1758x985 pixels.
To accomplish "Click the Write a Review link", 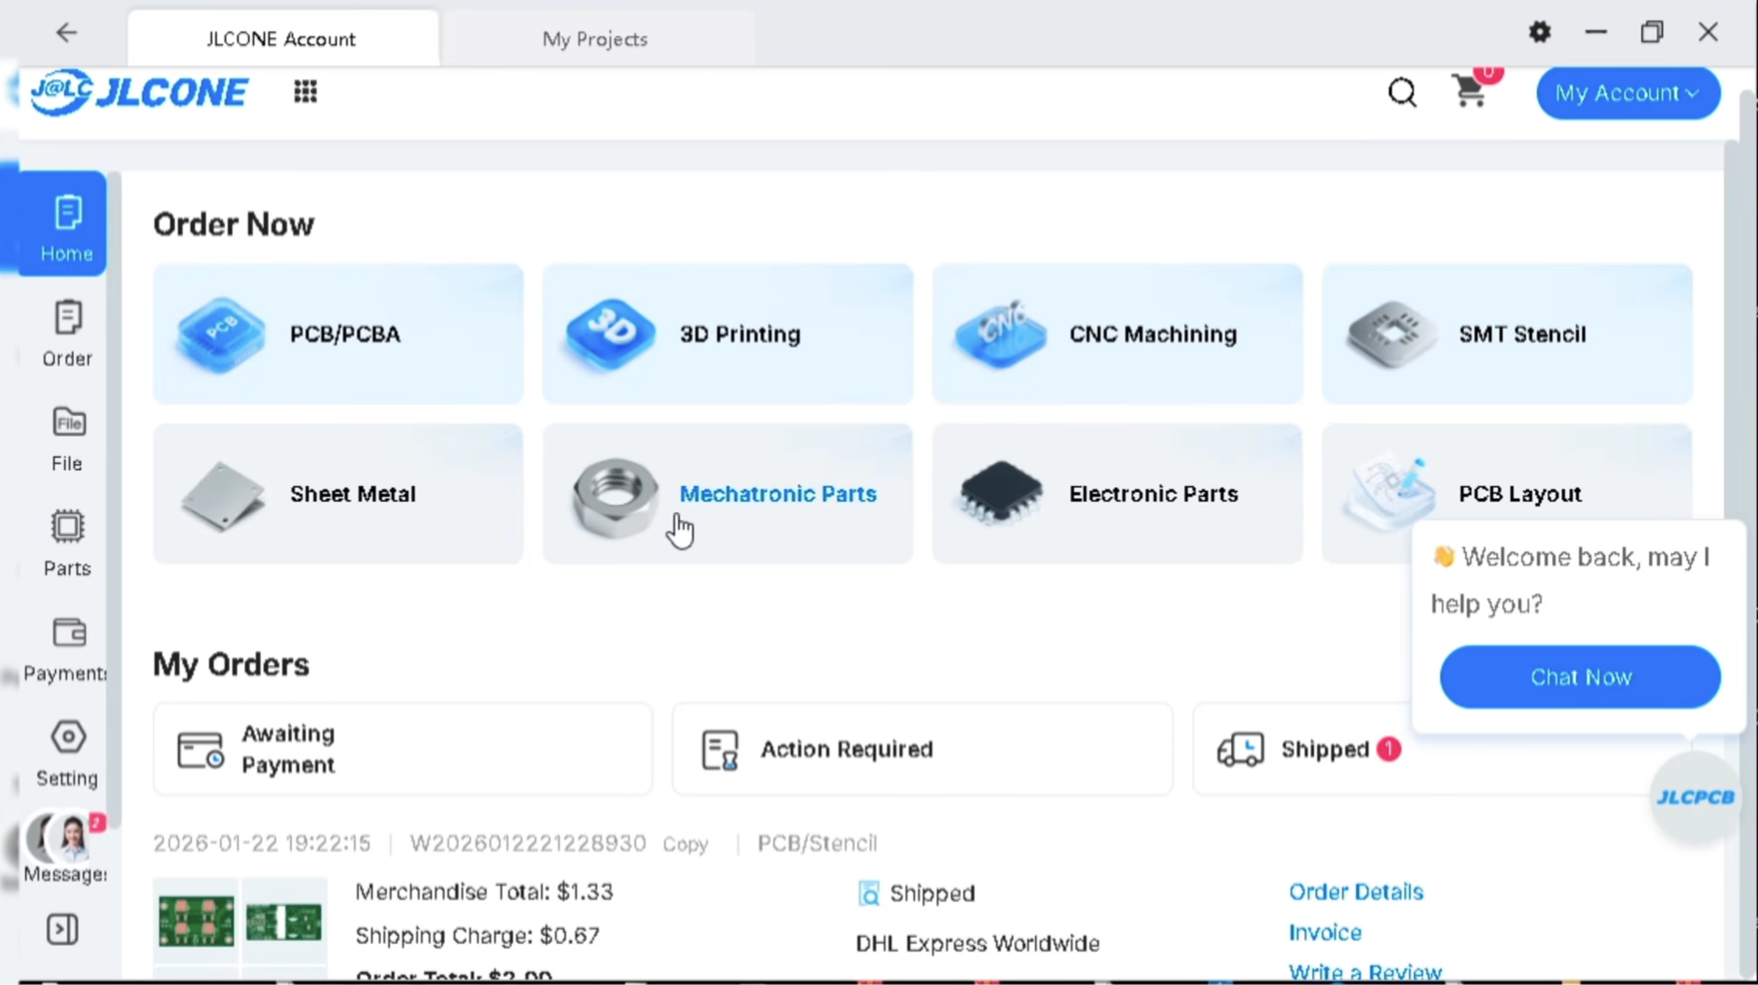I will 1365,972.
